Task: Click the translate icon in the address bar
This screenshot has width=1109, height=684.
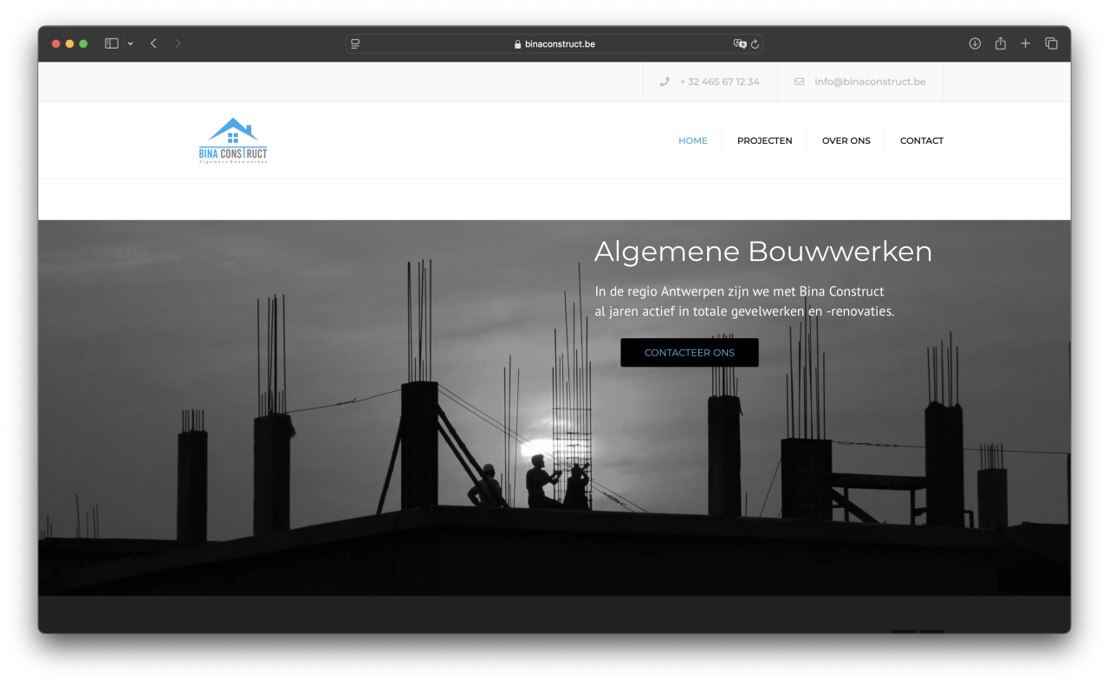Action: tap(739, 43)
